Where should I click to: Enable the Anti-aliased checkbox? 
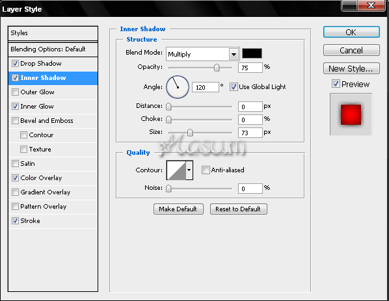click(206, 170)
